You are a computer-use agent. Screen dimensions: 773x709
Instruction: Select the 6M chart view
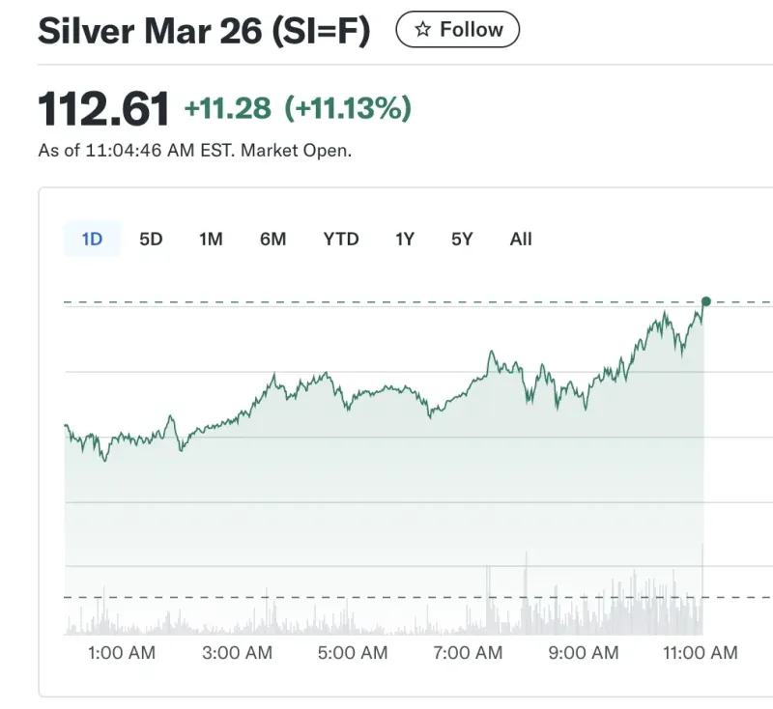click(273, 239)
